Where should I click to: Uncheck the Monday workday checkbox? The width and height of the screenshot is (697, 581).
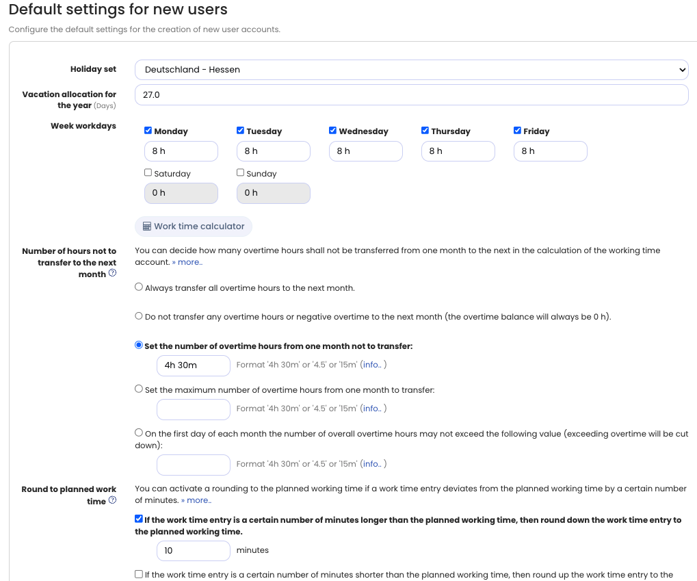[x=148, y=131]
